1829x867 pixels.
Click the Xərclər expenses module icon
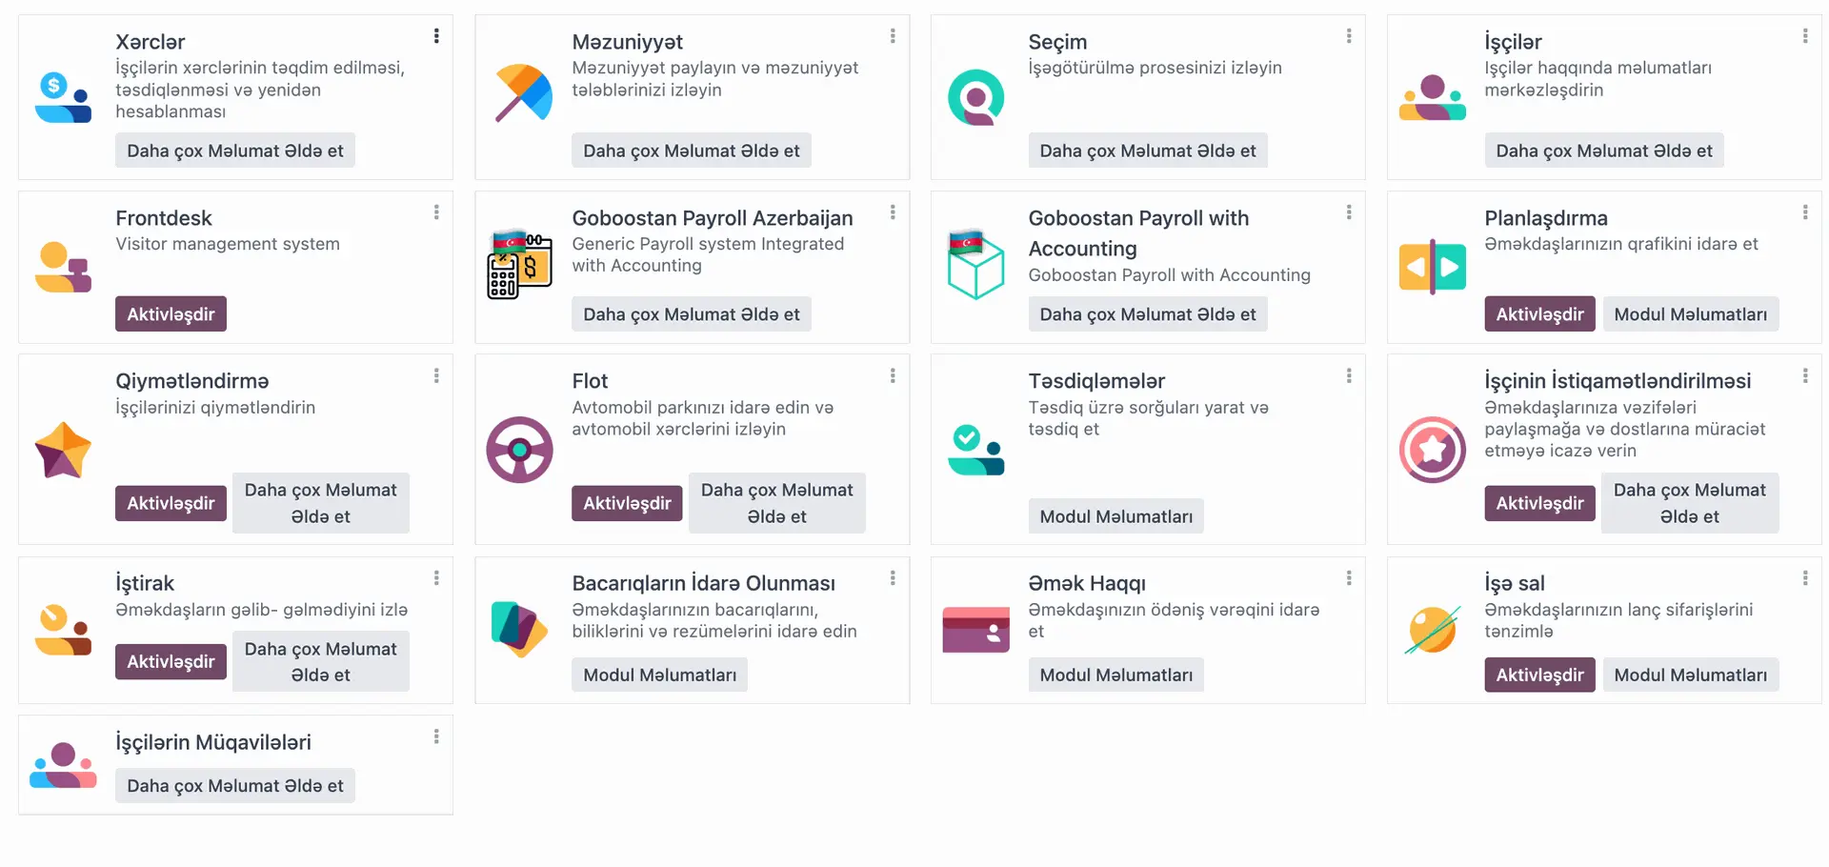coord(63,97)
